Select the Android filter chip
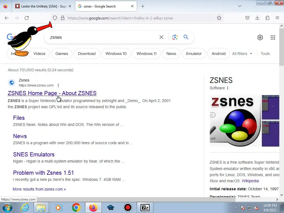This screenshot has height=213, width=284. (219, 54)
